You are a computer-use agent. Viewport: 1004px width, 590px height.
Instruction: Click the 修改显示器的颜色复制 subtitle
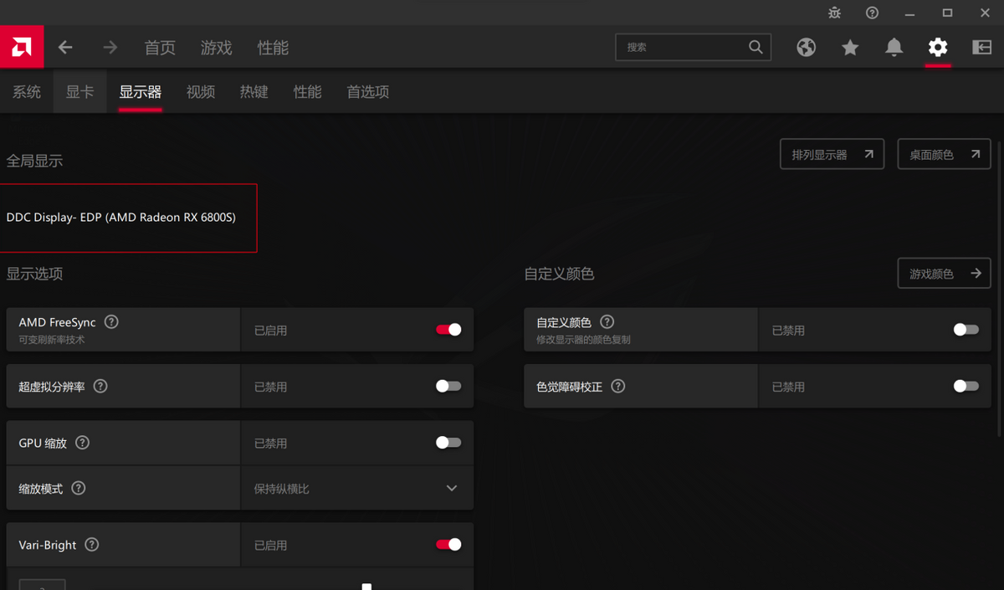583,340
